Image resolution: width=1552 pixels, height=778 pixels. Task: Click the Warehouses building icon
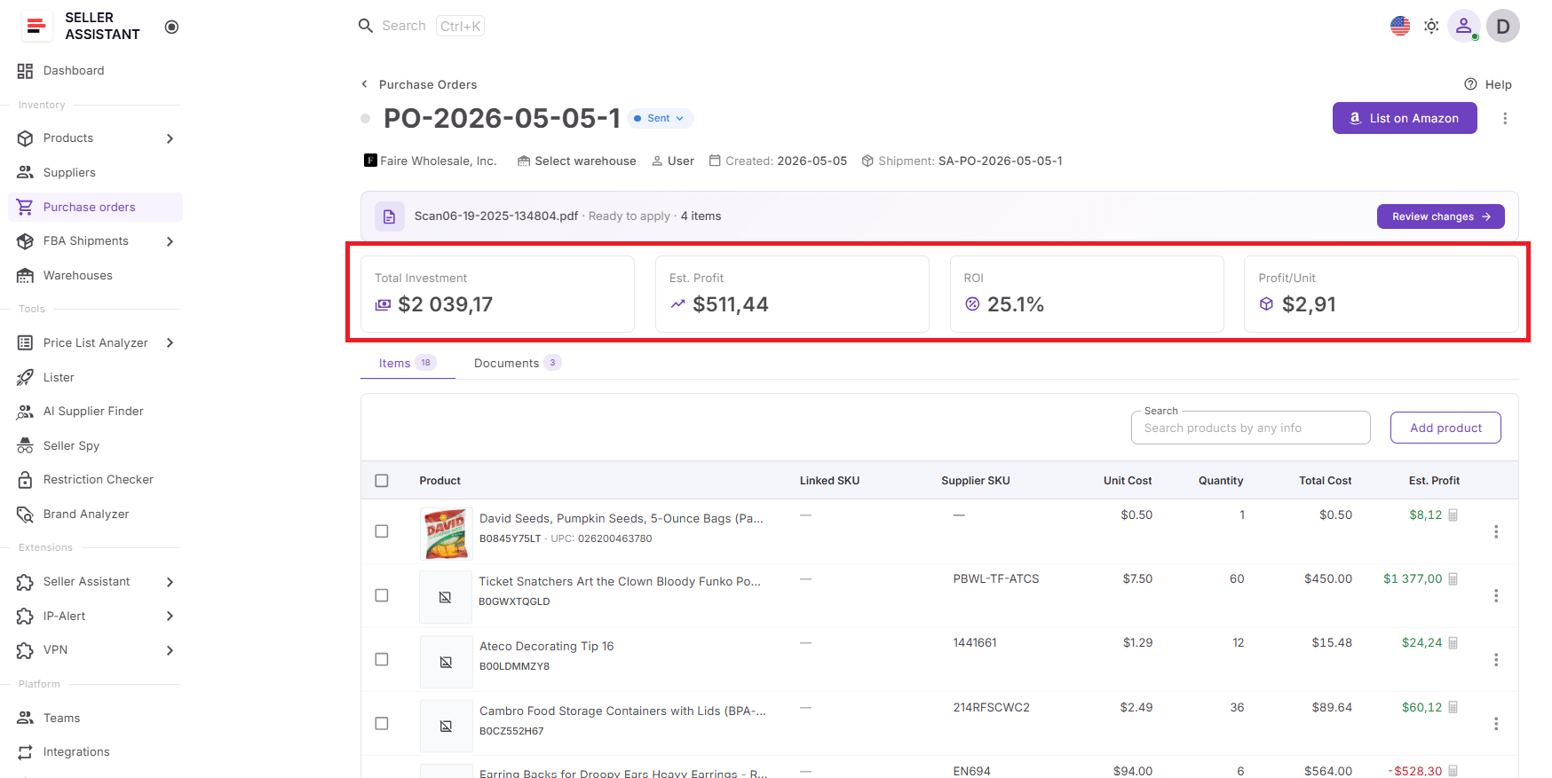pyautogui.click(x=25, y=276)
